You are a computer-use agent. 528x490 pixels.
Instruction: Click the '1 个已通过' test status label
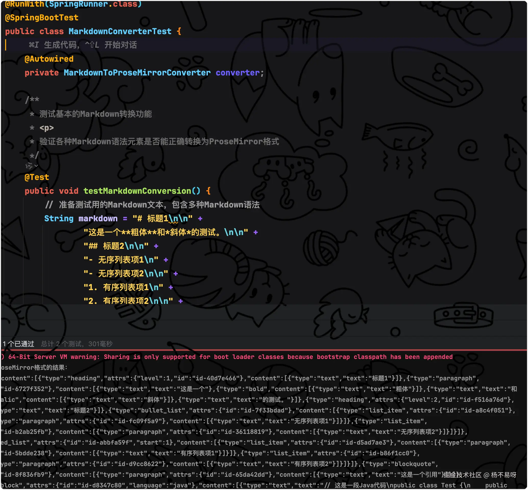(18, 344)
